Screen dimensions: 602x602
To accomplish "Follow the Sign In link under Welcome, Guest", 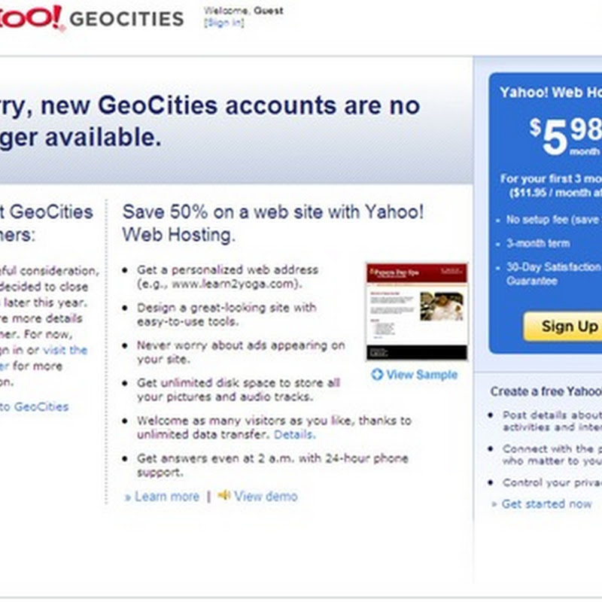I will coord(223,23).
